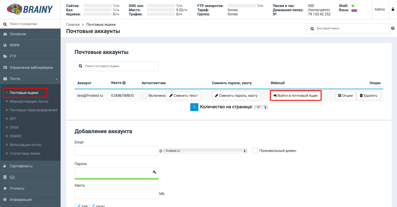Image resolution: width=397 pixels, height=207 pixels.
Task: Click the Admin user name
Action: click(x=380, y=9)
